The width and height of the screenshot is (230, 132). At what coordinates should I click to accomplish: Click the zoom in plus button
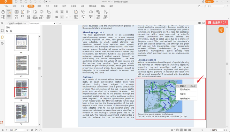(x=211, y=130)
